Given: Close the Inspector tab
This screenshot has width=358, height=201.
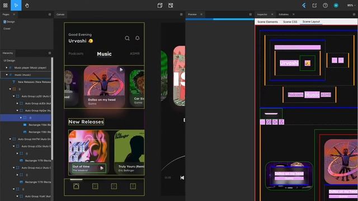Looking at the screenshot, I should coord(272,15).
